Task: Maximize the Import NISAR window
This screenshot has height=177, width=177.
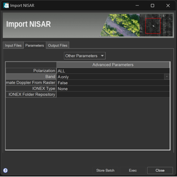Action: 152,5
